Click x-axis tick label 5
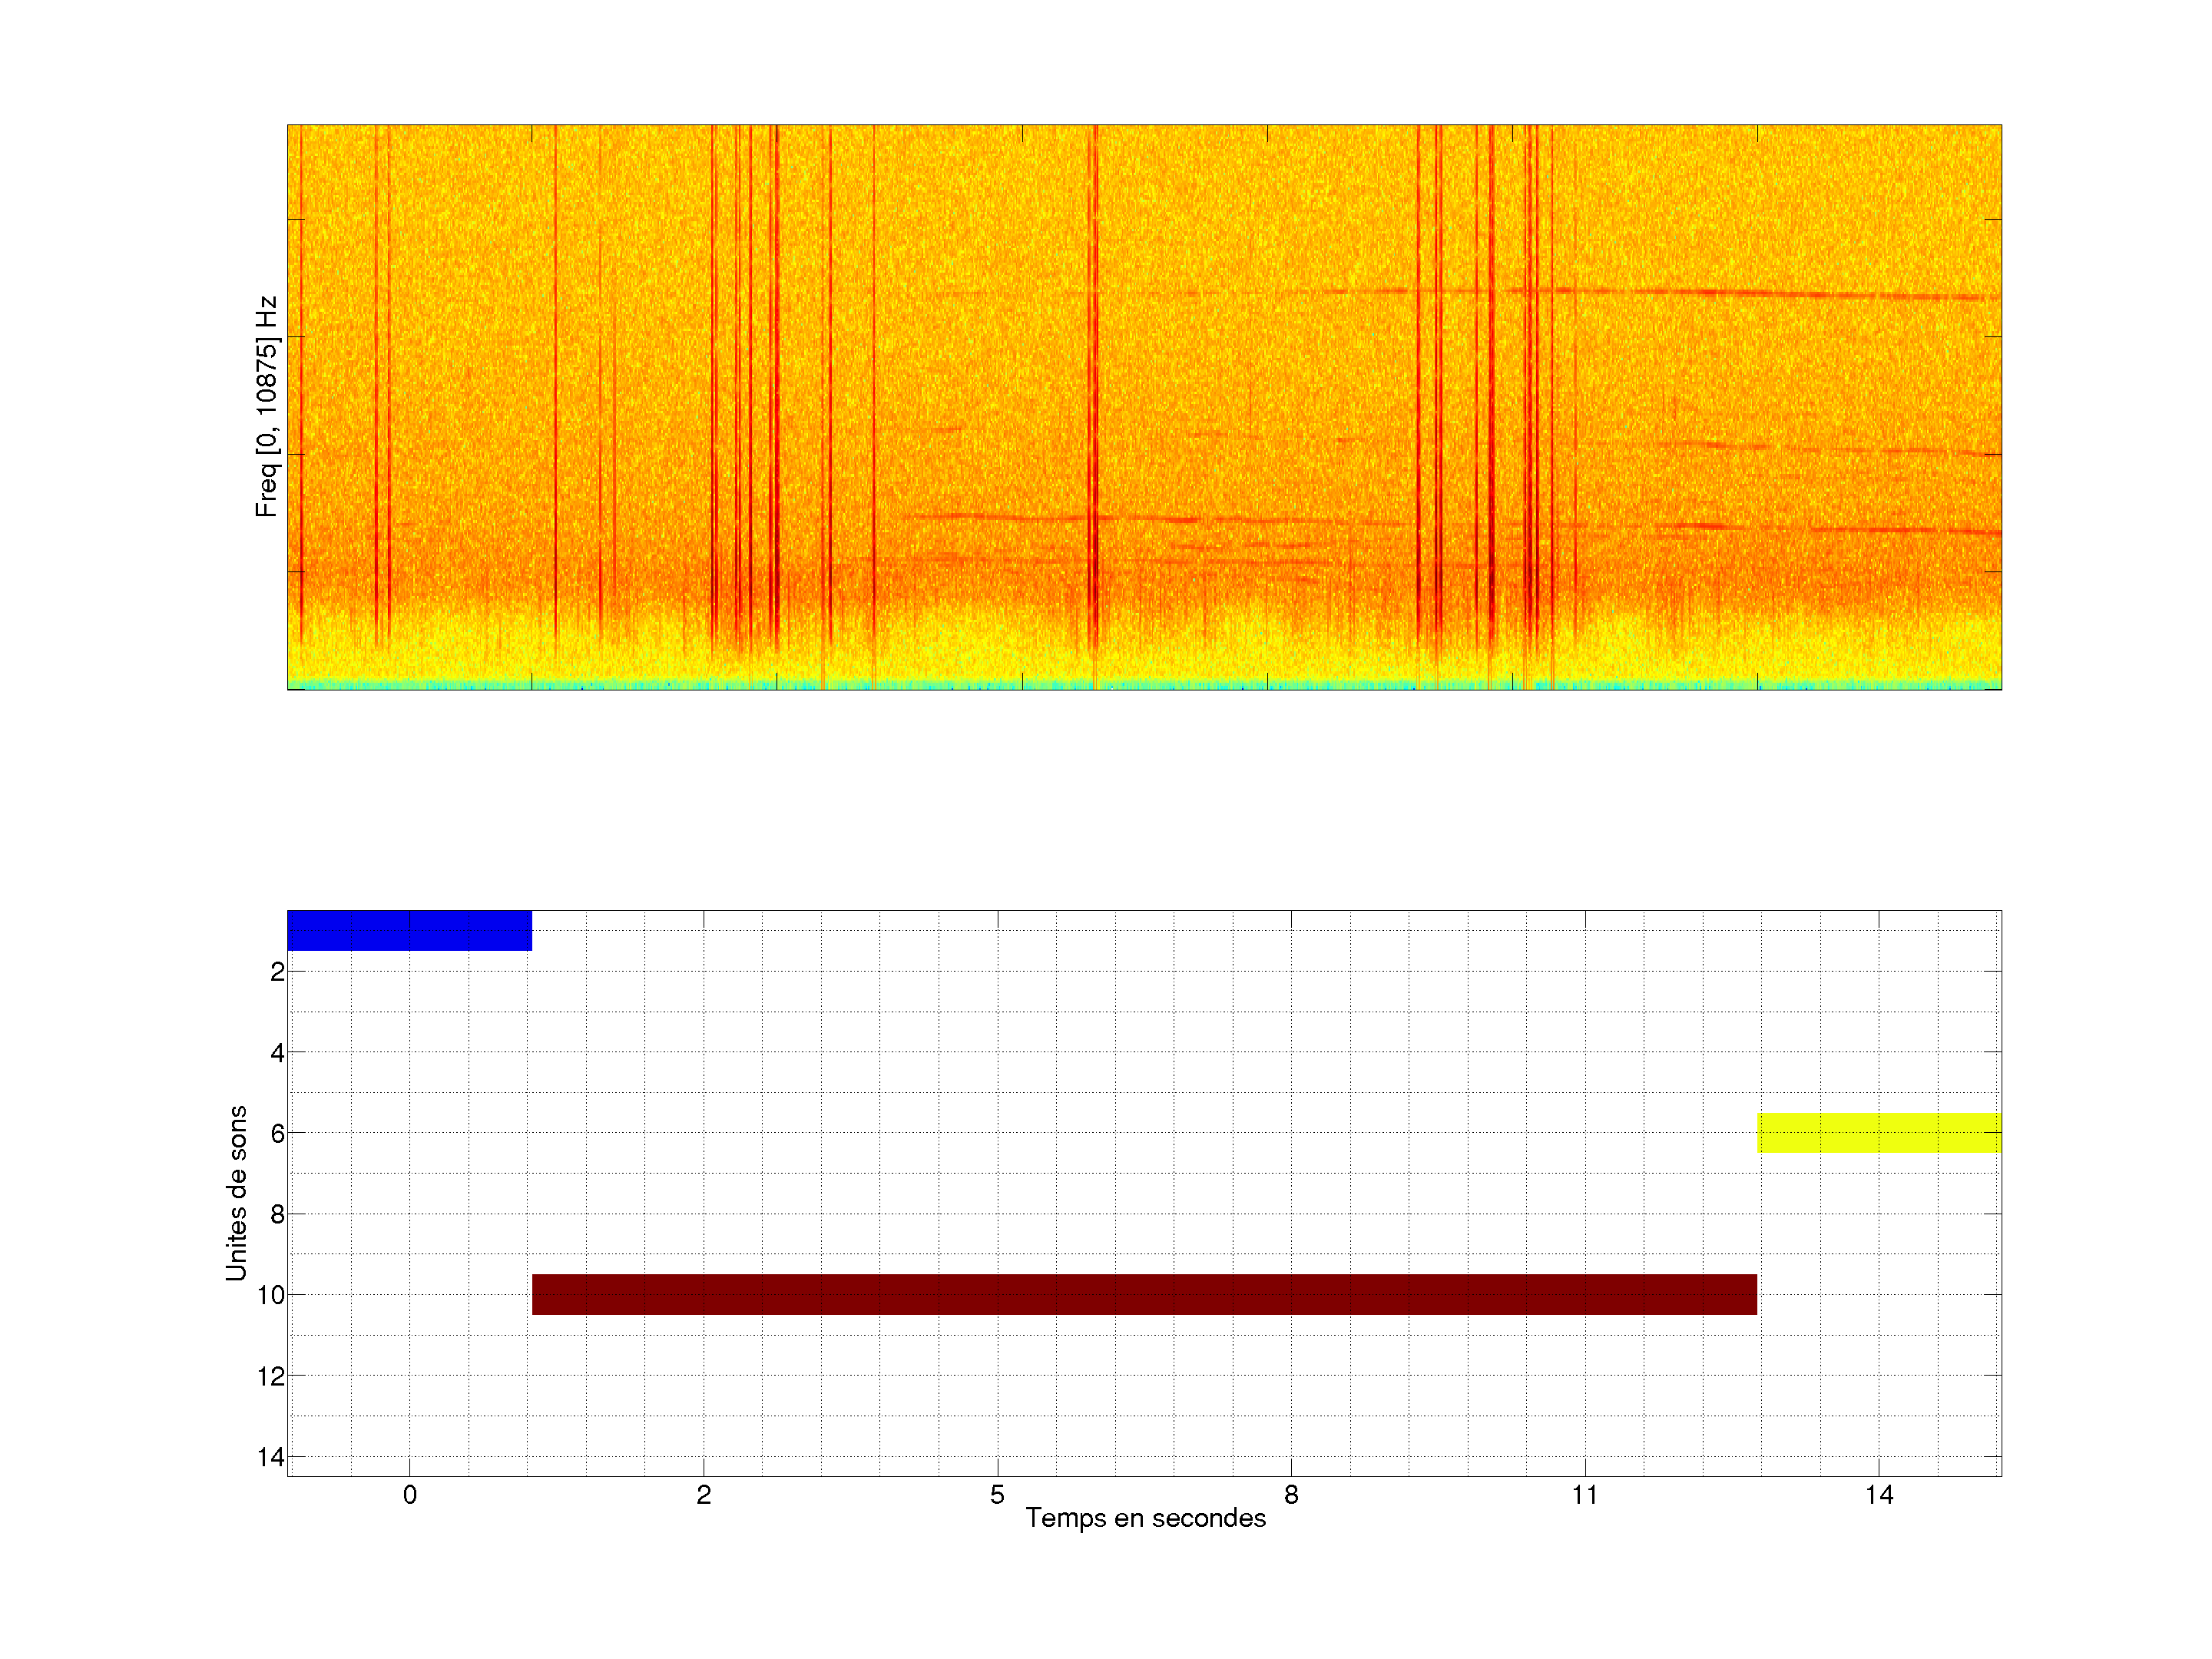This screenshot has height=1659, width=2212. click(997, 1495)
